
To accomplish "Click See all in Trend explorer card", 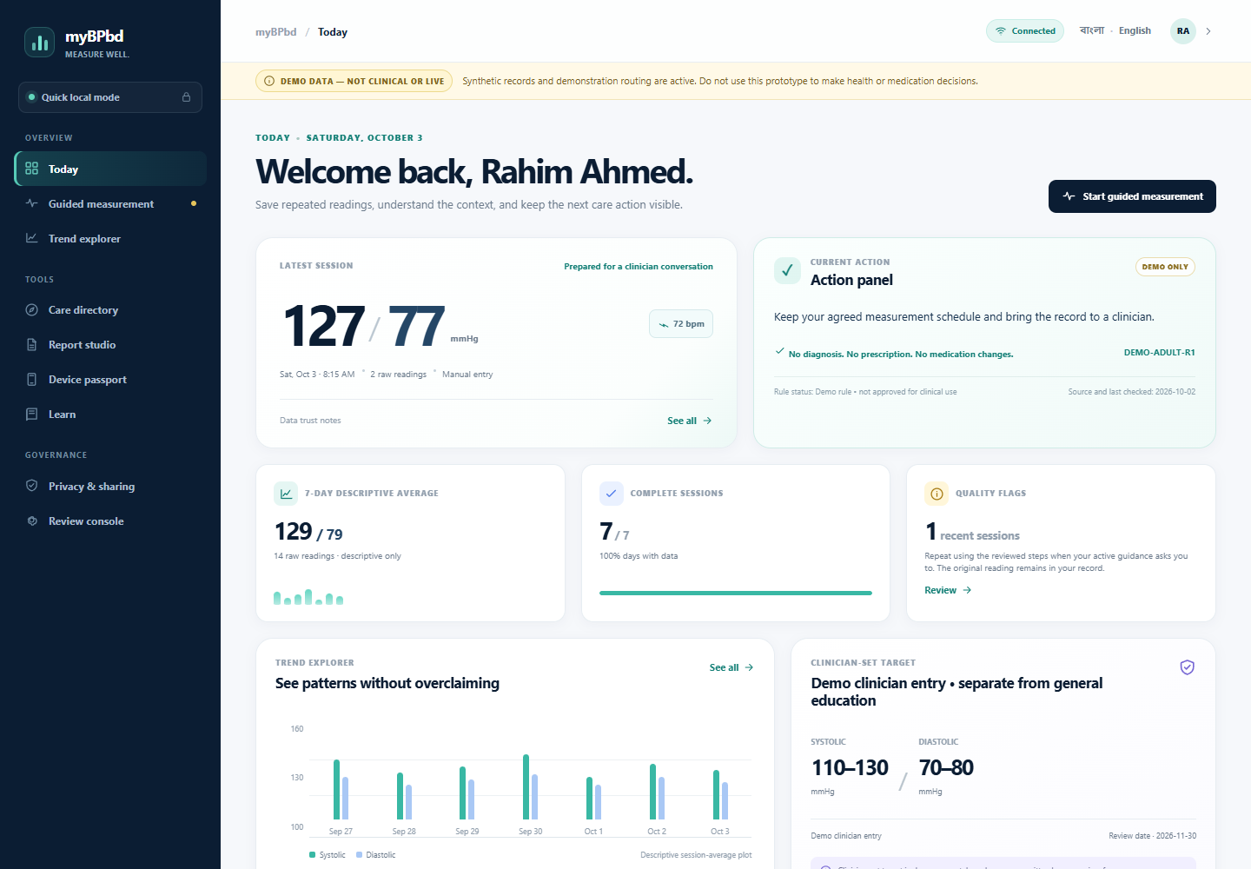I will point(731,667).
